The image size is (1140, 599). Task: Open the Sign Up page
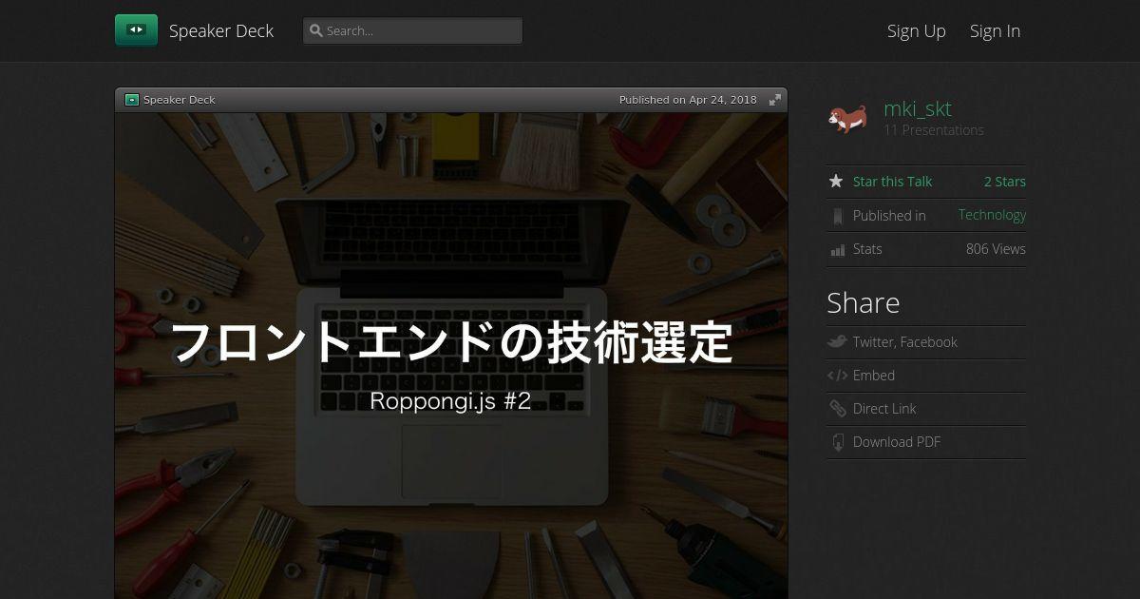click(x=917, y=30)
